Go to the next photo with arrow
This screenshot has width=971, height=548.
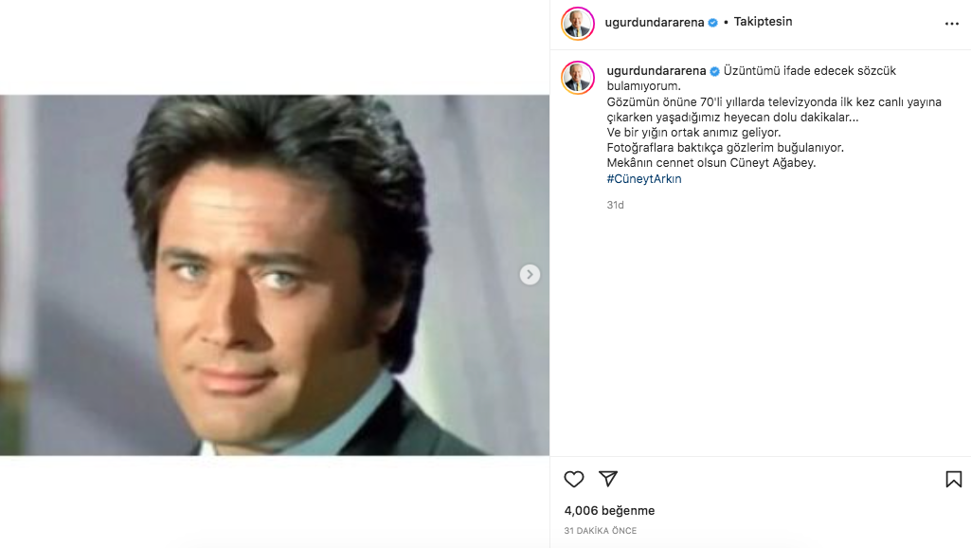tap(530, 275)
